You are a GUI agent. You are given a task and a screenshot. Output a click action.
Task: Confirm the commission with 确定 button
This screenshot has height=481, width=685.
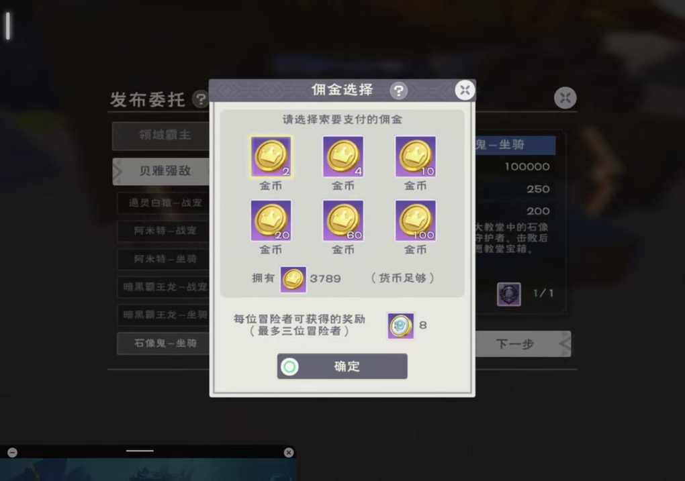point(342,366)
